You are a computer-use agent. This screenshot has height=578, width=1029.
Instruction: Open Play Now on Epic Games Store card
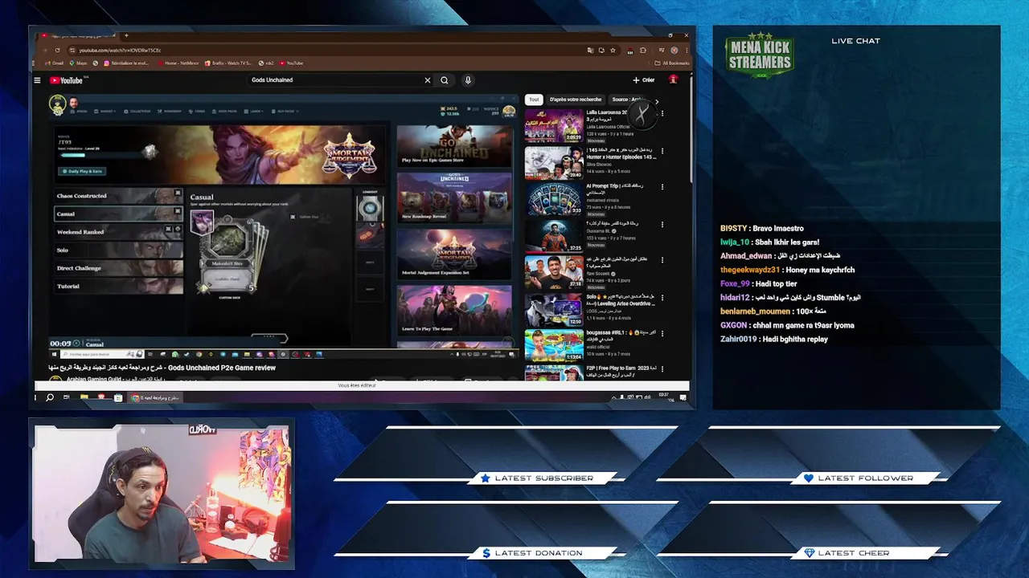(x=454, y=145)
